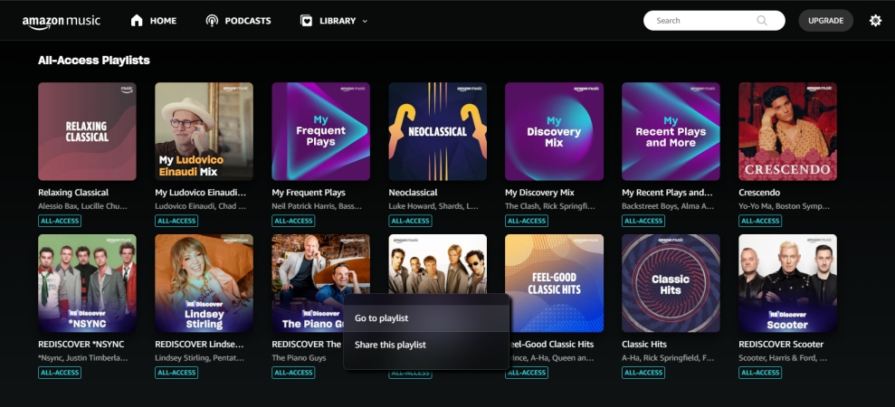Click the All-Access Playlists heading
The image size is (895, 407).
93,60
